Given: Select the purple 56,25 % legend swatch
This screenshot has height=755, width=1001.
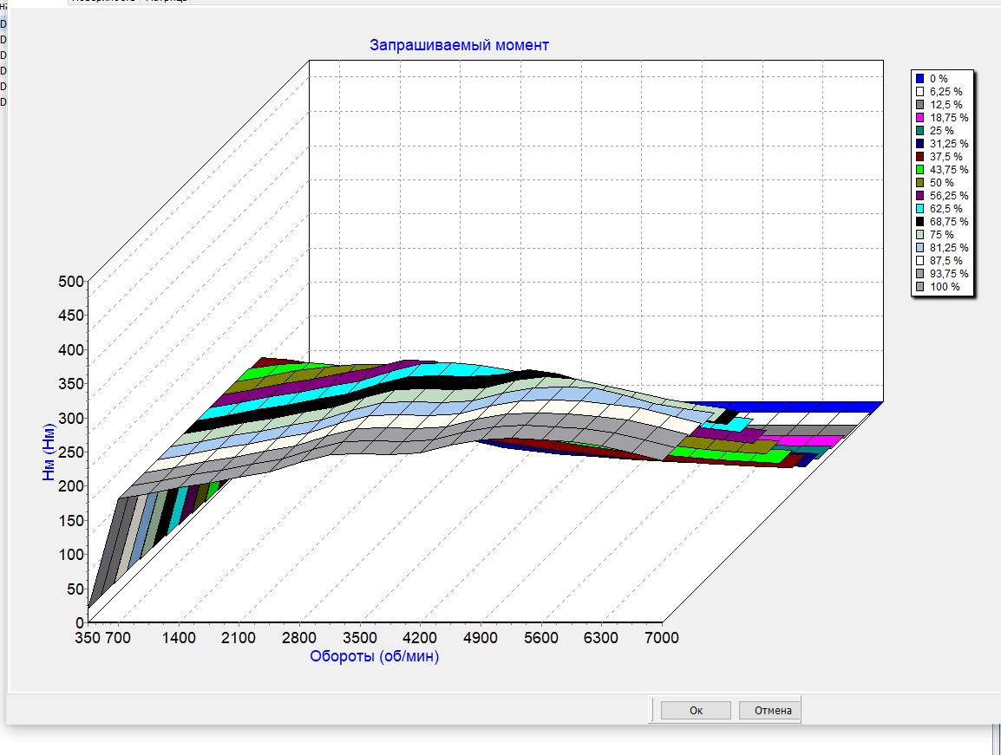Looking at the screenshot, I should tap(920, 195).
